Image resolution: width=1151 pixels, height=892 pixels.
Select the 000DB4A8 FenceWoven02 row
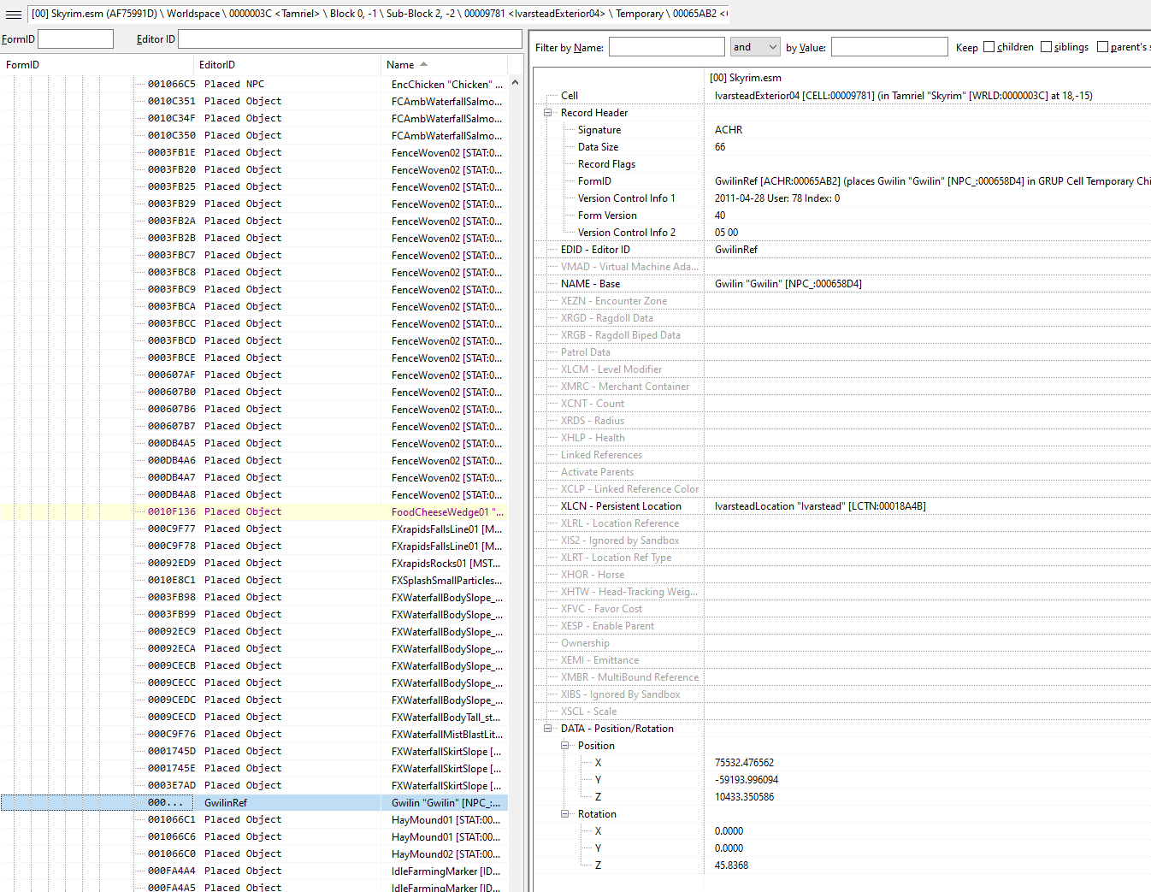254,494
